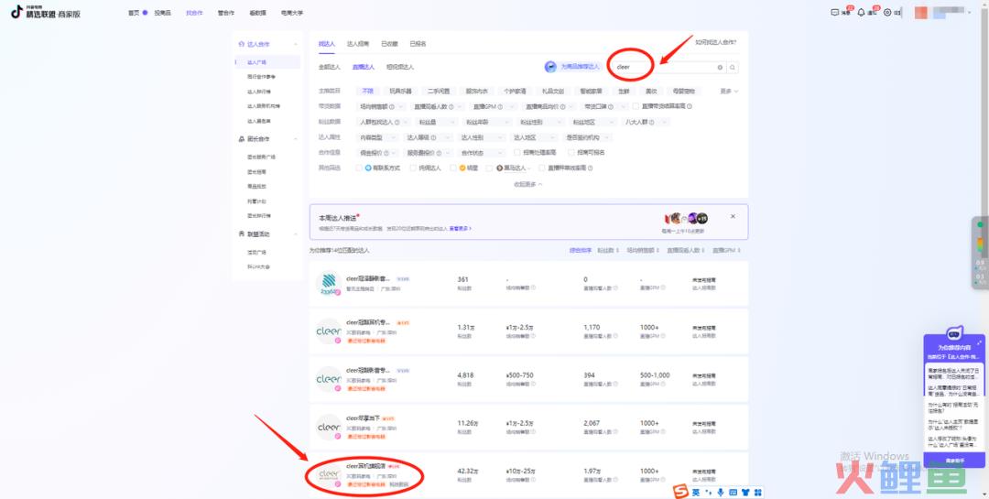The width and height of the screenshot is (989, 499).
Task: Open the 场均销售额 filter dropdown
Action: coord(380,106)
